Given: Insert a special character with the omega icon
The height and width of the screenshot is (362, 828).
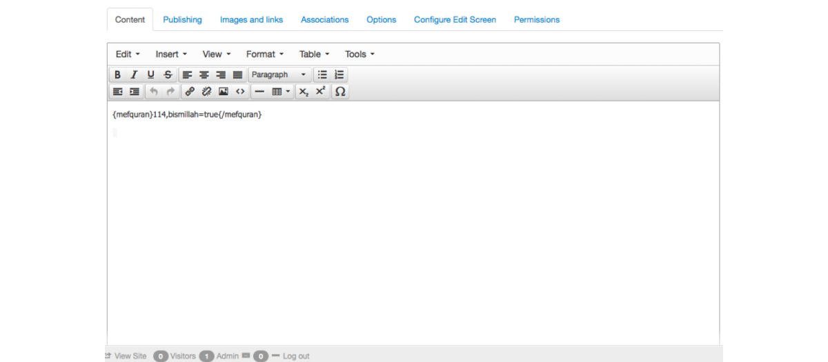Looking at the screenshot, I should coord(340,91).
